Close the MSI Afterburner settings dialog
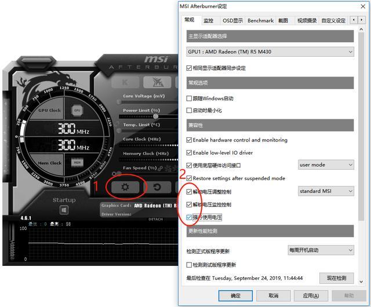Image resolution: width=371 pixels, height=307 pixels. pos(363,6)
